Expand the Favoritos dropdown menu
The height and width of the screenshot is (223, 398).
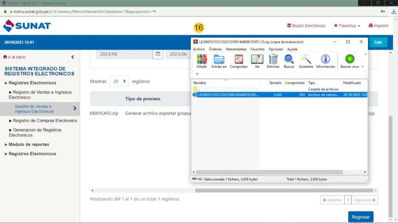(x=347, y=26)
